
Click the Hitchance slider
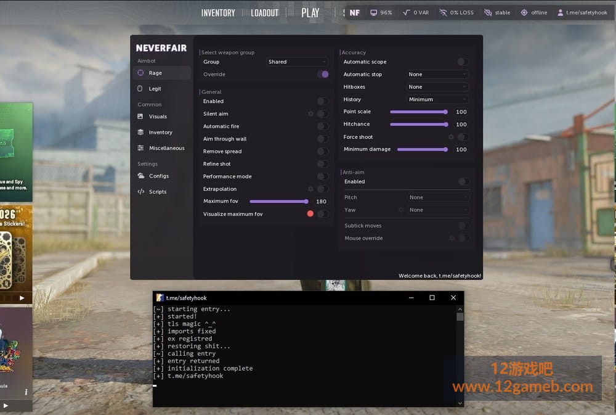pos(419,125)
